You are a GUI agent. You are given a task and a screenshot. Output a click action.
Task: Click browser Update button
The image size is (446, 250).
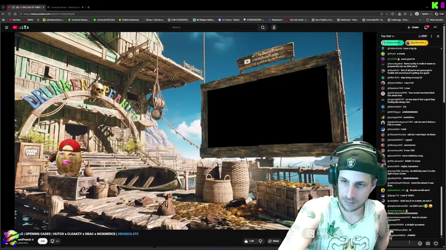pos(426,14)
